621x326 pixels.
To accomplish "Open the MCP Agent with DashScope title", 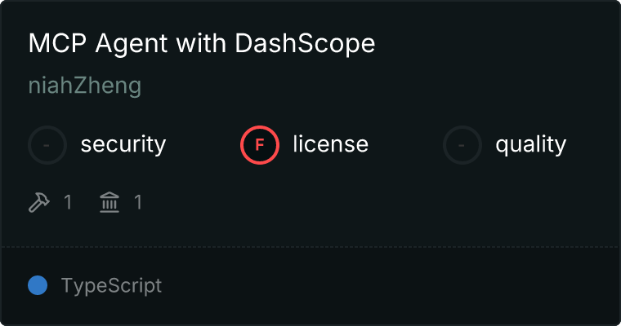I will tap(201, 44).
